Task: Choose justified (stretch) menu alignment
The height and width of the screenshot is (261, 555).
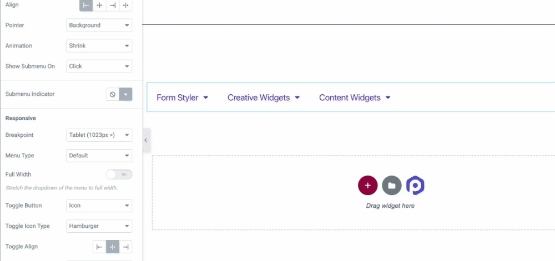Action: point(126,5)
